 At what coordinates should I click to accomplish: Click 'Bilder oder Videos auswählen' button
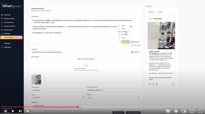point(86,59)
